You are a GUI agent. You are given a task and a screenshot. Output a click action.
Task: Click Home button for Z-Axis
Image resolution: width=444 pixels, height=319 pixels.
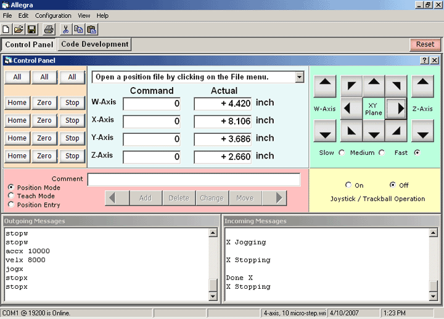point(17,156)
